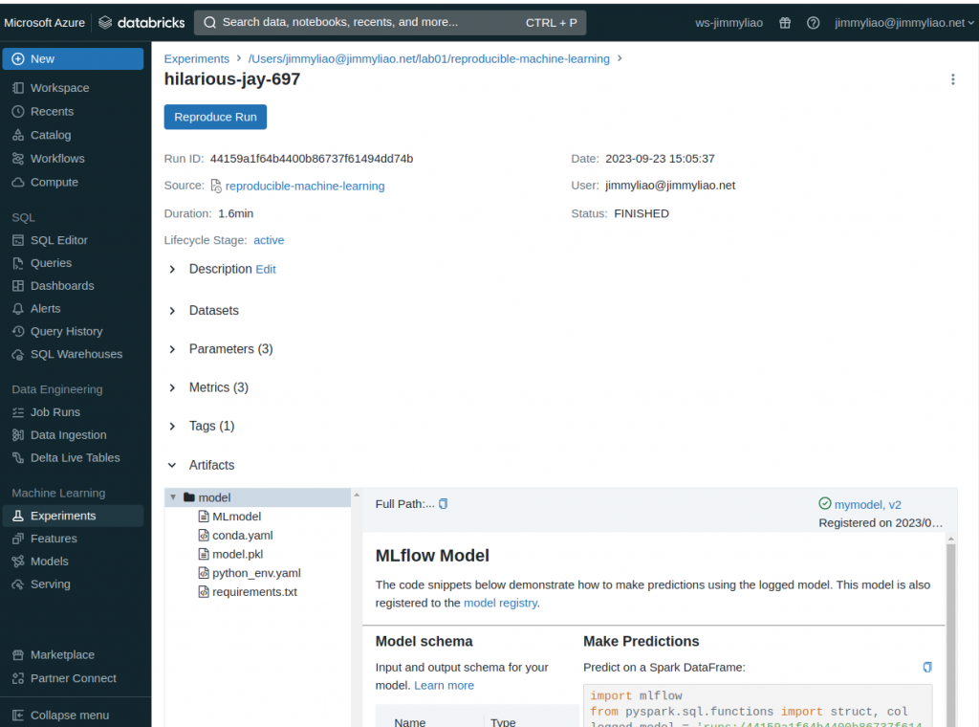Screen dimensions: 979x727
Task: Copy the artifact full path
Action: (444, 504)
